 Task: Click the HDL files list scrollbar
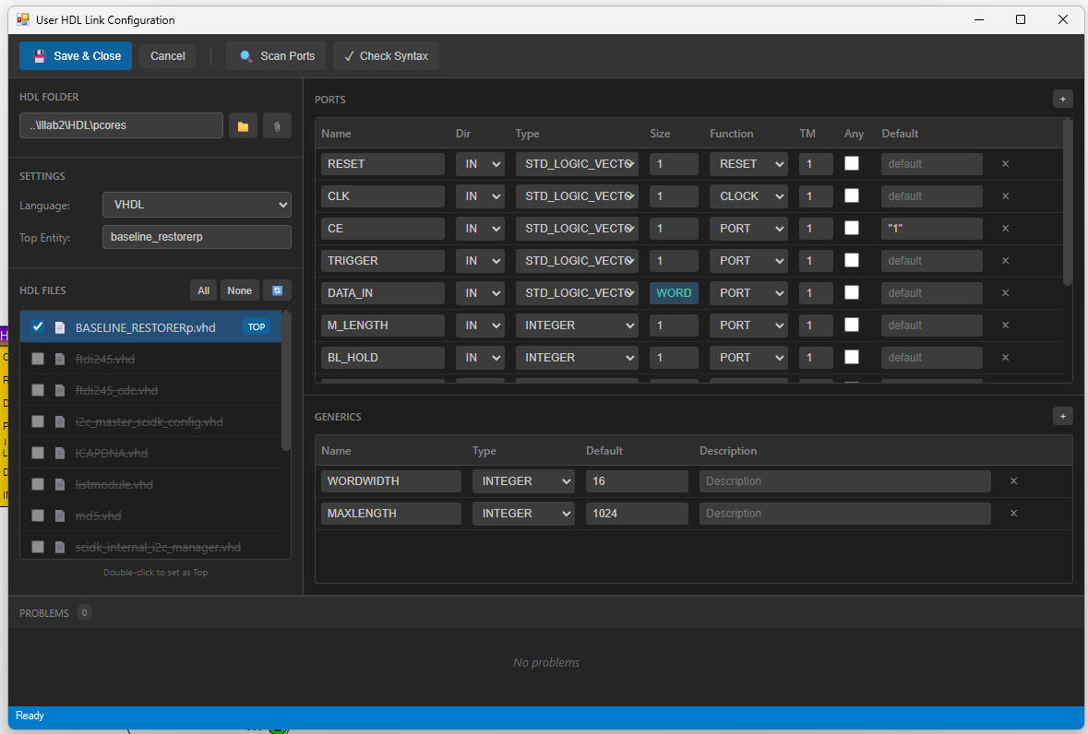tap(286, 381)
